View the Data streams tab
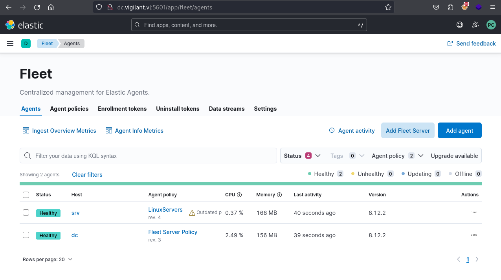 pos(227,109)
